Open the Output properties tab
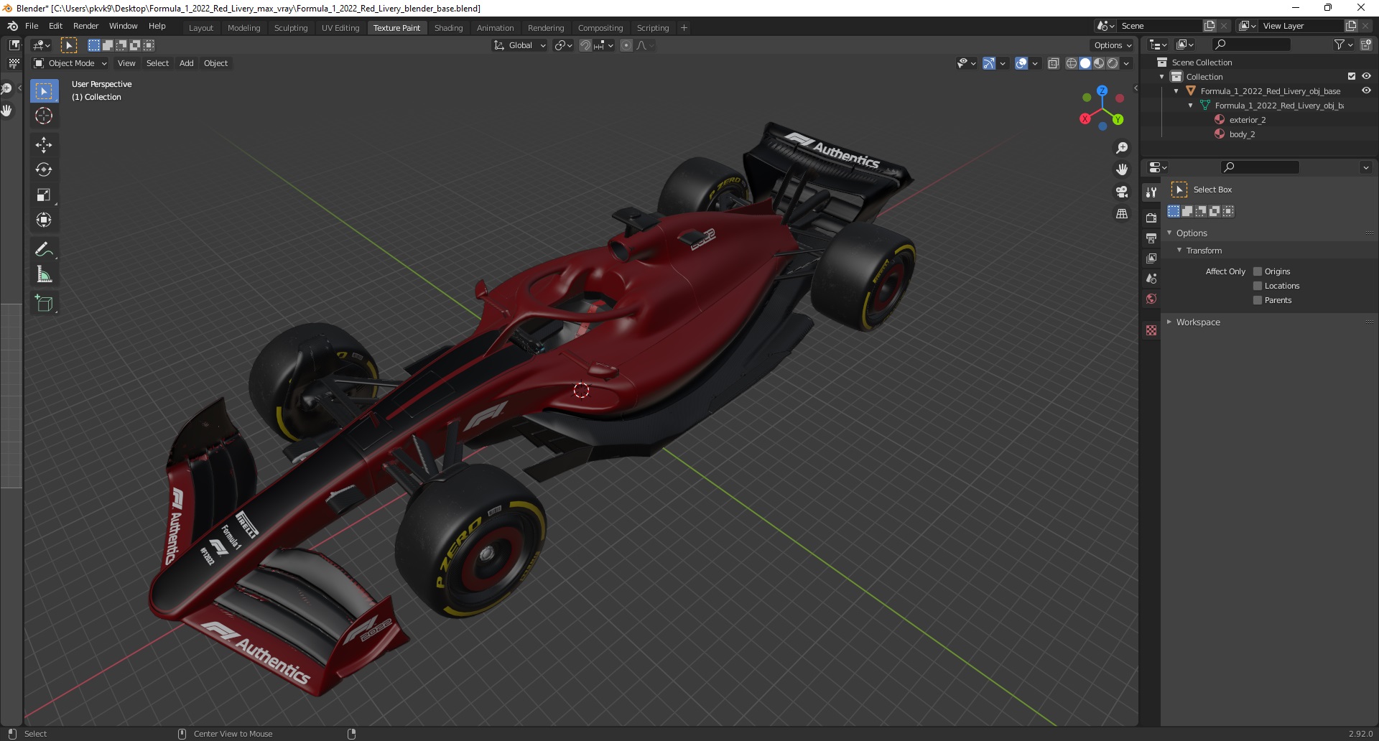Image resolution: width=1379 pixels, height=741 pixels. (1151, 238)
